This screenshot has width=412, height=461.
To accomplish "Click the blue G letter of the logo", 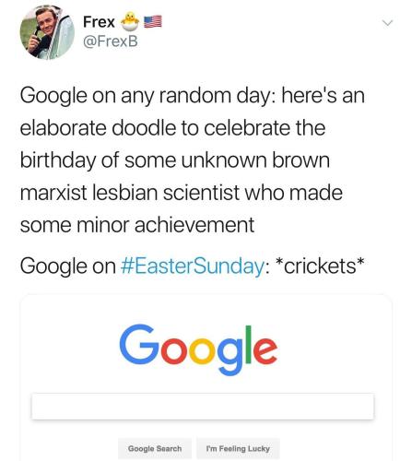I will [139, 344].
